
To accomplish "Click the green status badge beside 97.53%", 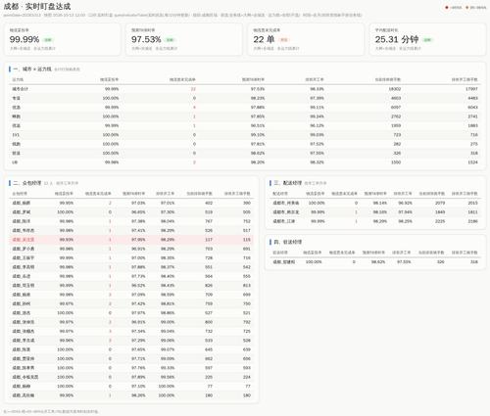I will pos(170,40).
